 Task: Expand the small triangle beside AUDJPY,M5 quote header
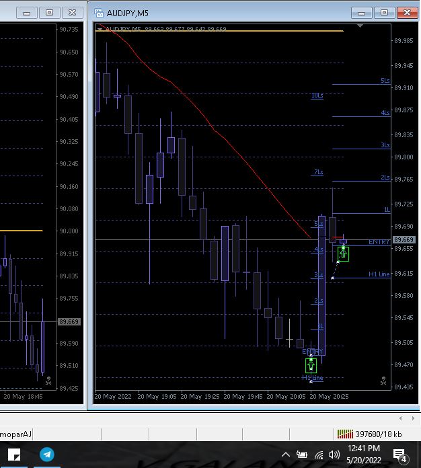100,30
